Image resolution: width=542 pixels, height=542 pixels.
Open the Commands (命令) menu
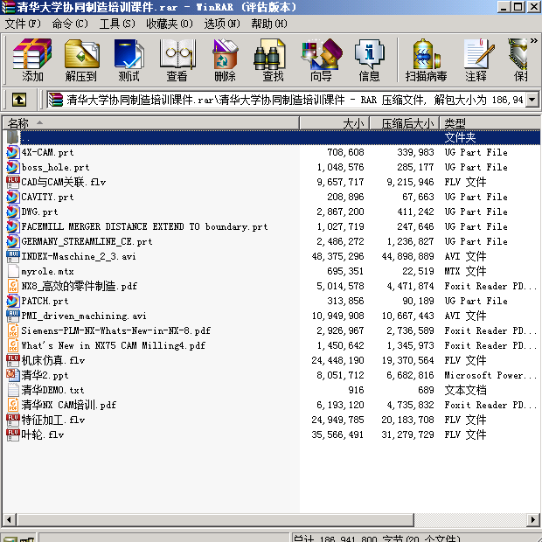pos(70,24)
